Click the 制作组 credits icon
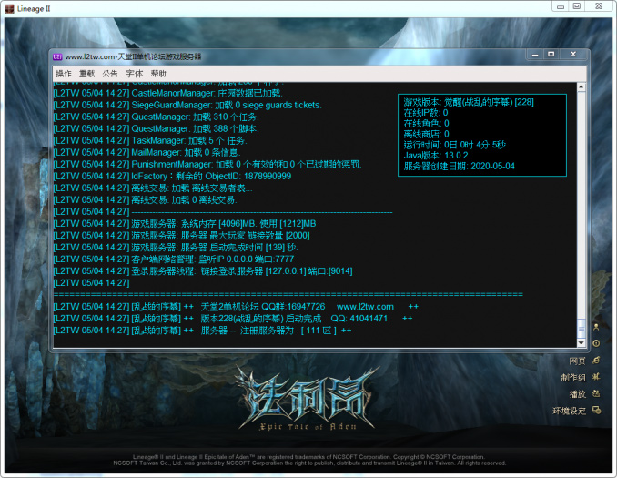This screenshot has height=478, width=617. [x=596, y=377]
